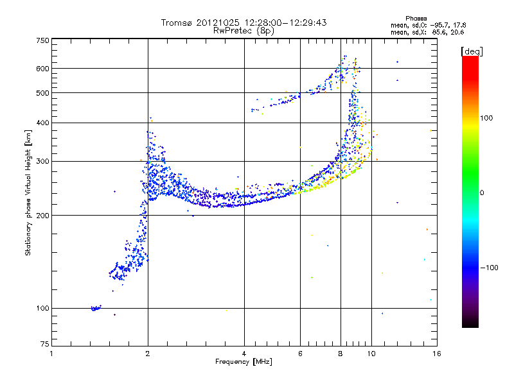
Task: Click the height axis label "400"
Action: point(42,123)
